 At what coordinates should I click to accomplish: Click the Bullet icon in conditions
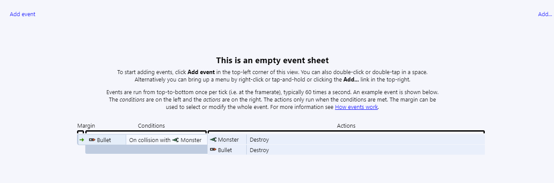tap(92, 140)
